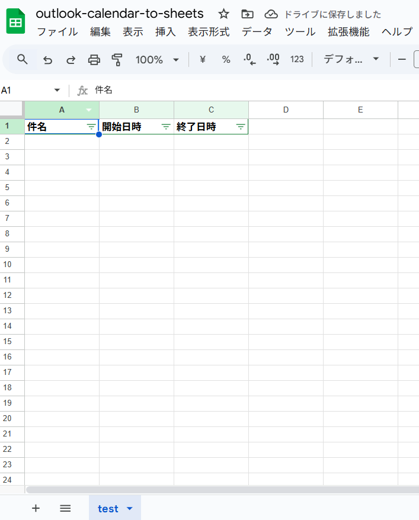Click the move-to-folder icon
The width and height of the screenshot is (419, 520).
click(x=247, y=14)
